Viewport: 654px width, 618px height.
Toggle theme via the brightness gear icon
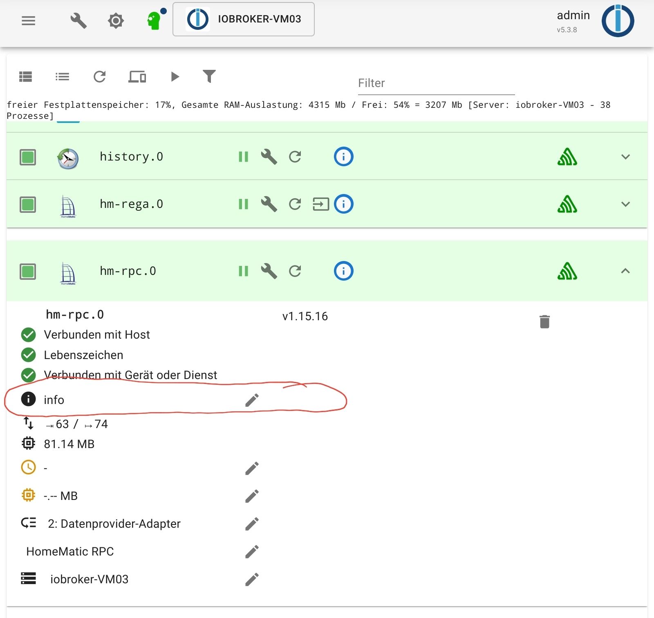[116, 20]
